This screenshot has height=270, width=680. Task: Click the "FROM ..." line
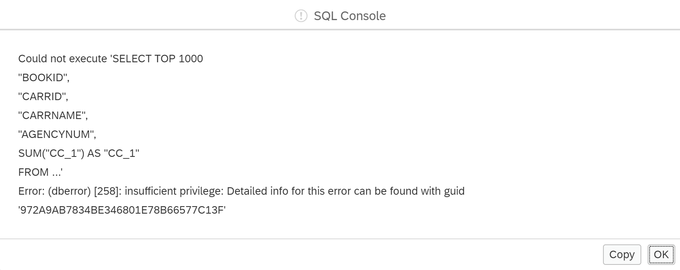(40, 172)
